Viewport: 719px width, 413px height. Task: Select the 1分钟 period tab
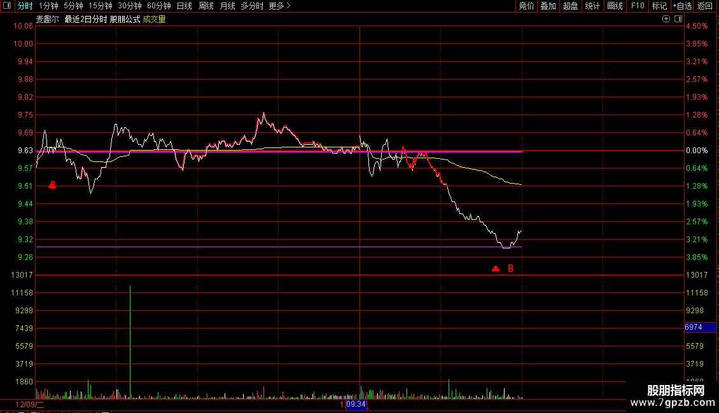48,6
